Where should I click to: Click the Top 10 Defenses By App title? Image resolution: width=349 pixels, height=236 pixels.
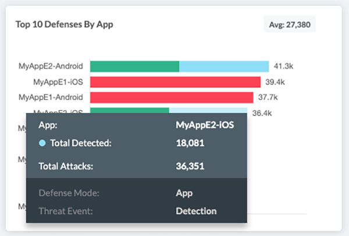pos(64,24)
